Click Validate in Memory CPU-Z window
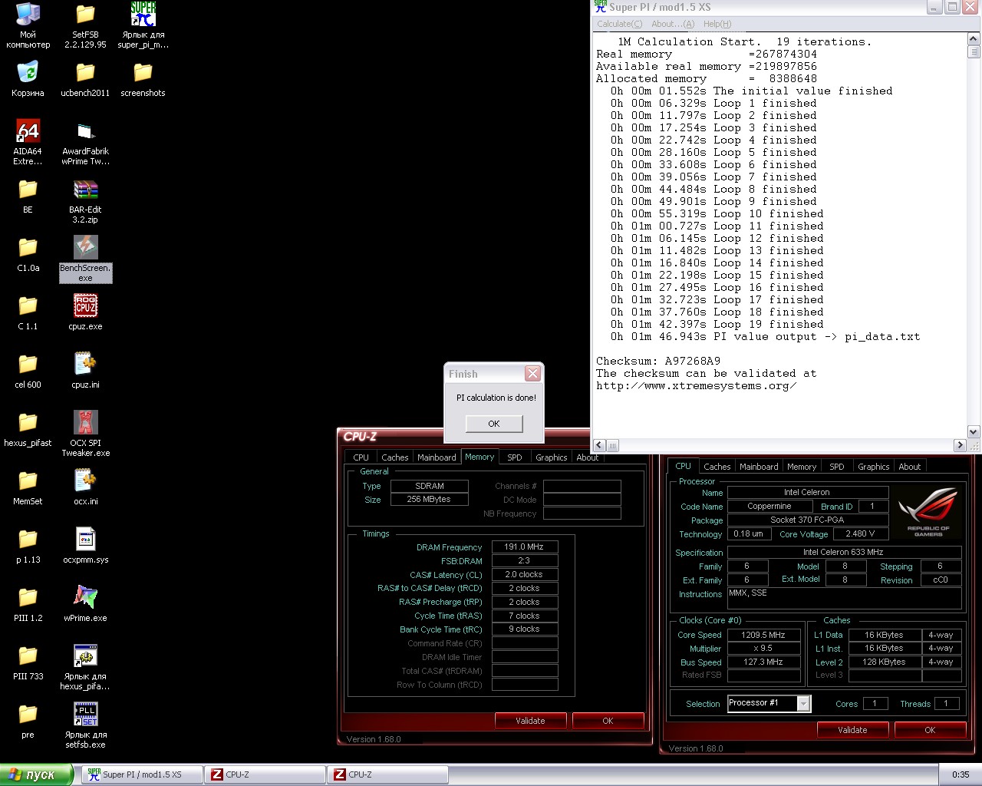Image resolution: width=982 pixels, height=786 pixels. (x=530, y=721)
